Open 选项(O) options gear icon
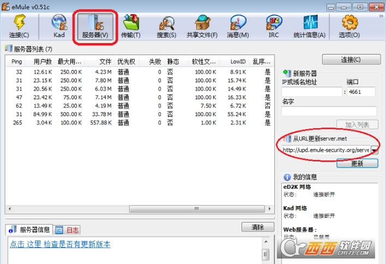386x264 pixels. point(349,26)
